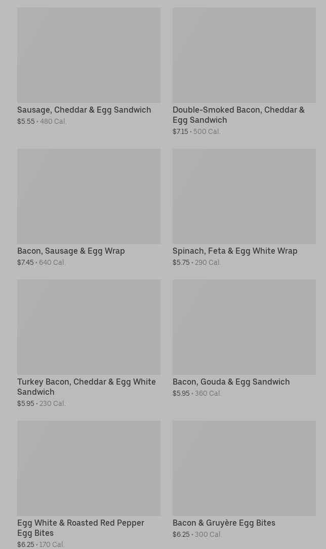Viewport: 326px width, 549px height.
Task: Open Egg White & Roasted Red Pepper image
Action: pyautogui.click(x=89, y=468)
